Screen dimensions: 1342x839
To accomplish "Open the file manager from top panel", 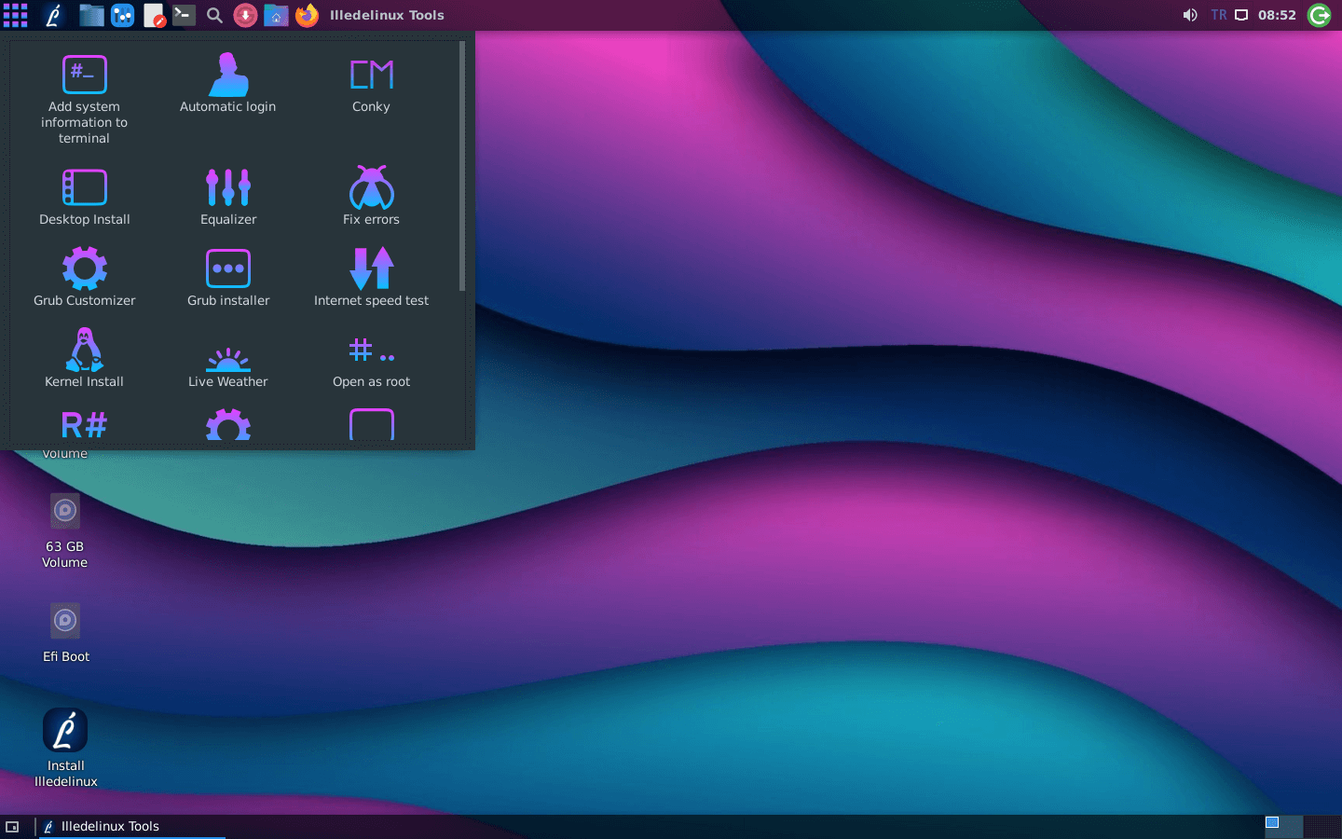I will 91,15.
